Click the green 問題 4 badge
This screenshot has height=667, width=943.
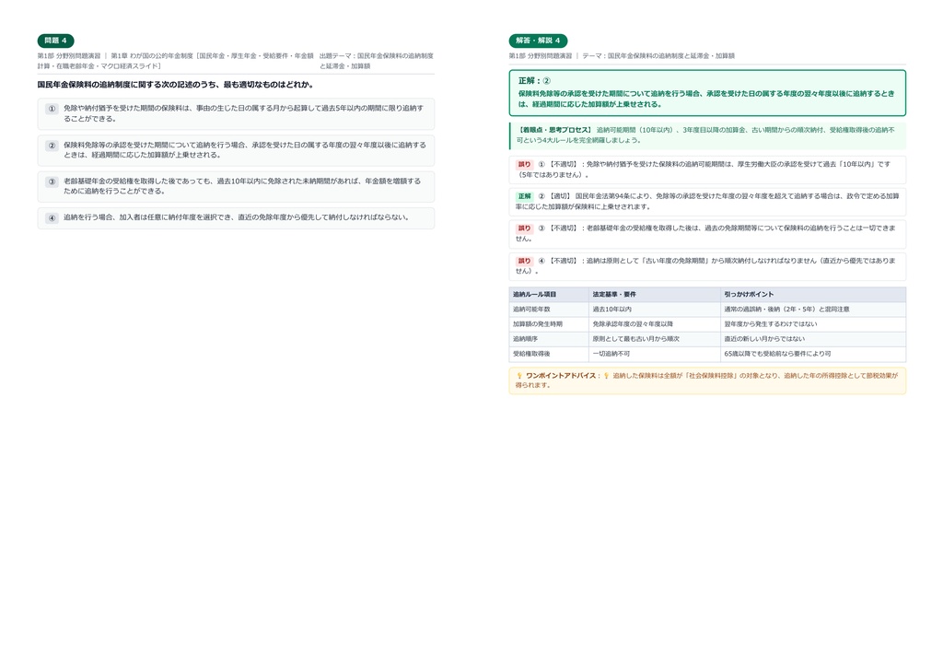click(x=56, y=41)
